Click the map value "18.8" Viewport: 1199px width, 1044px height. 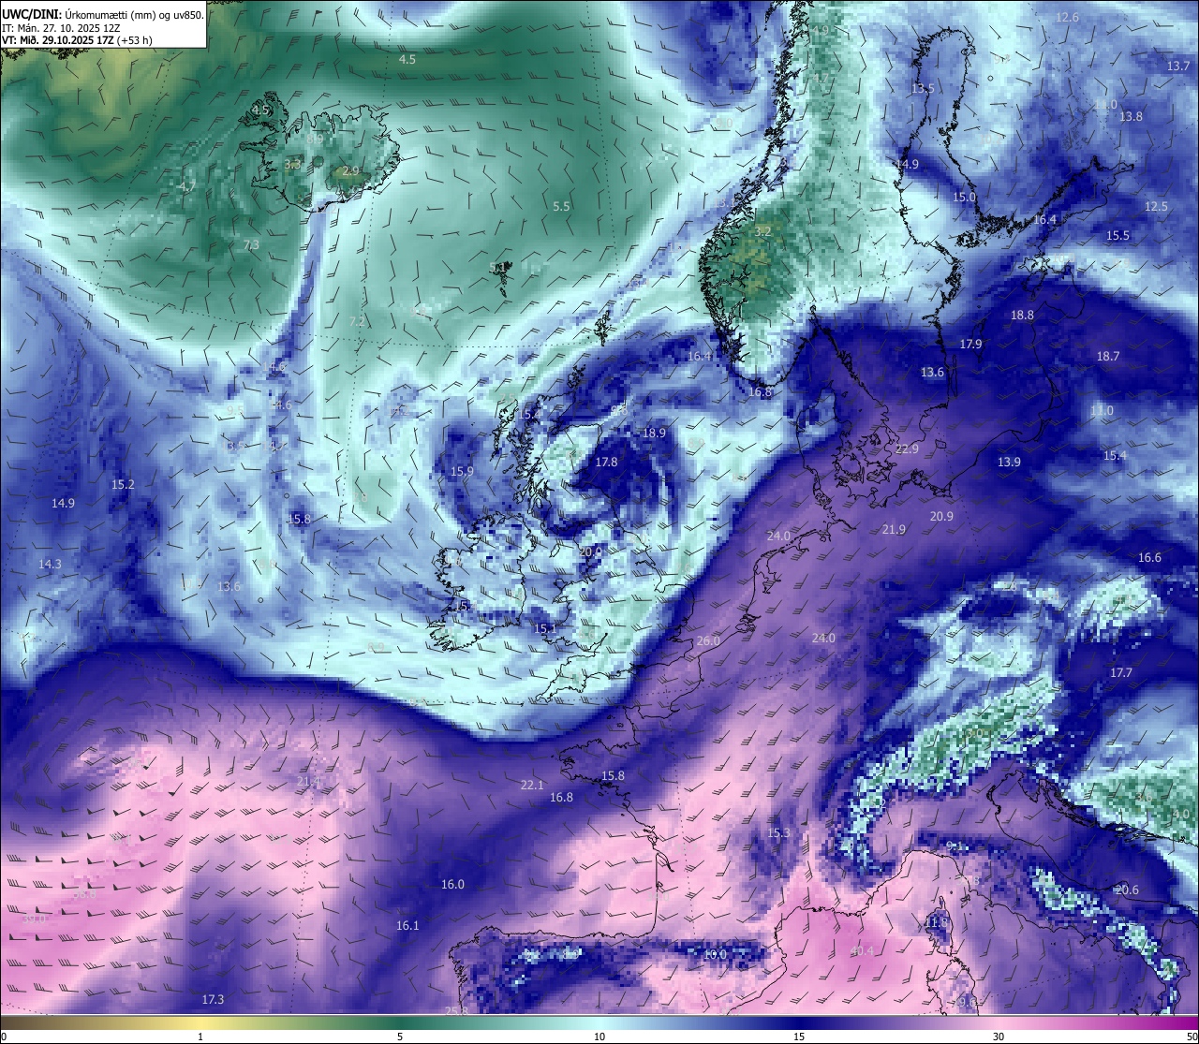pyautogui.click(x=1022, y=316)
